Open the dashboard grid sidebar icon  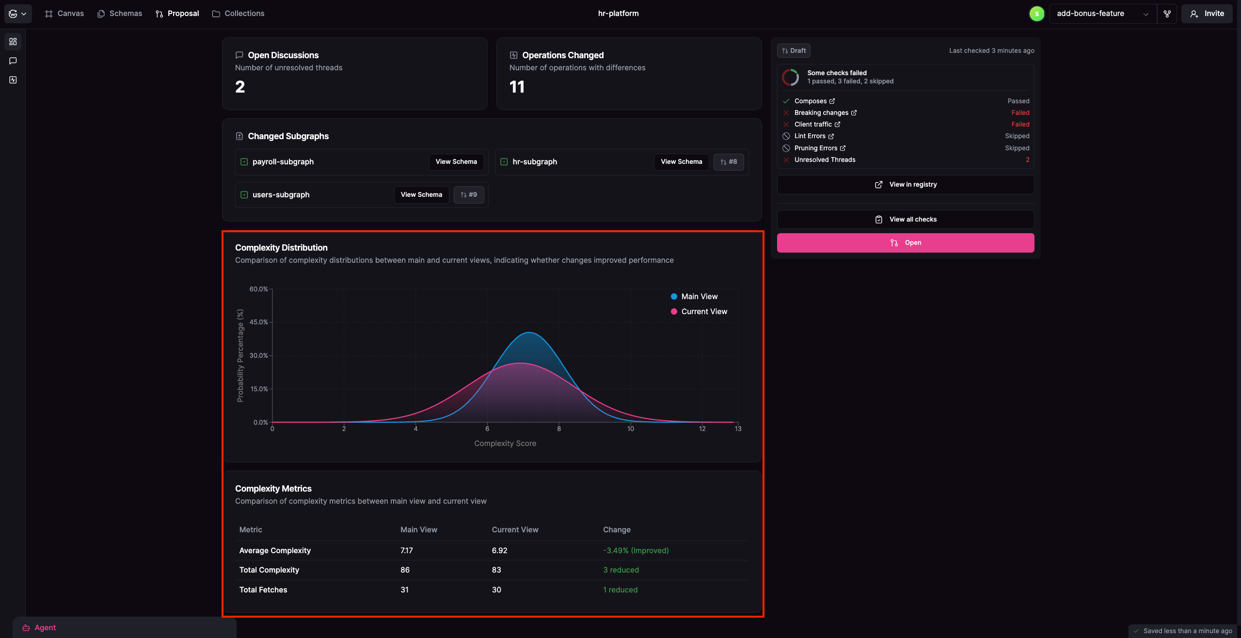tap(13, 42)
